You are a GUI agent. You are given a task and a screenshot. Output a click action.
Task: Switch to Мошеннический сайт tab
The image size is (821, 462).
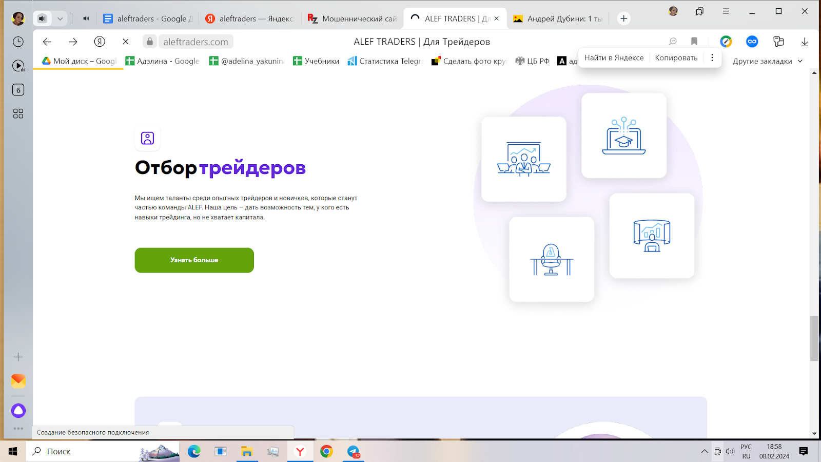click(x=352, y=18)
